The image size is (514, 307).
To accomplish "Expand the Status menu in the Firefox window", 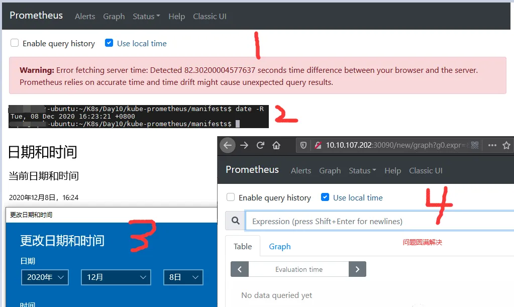I will point(362,171).
